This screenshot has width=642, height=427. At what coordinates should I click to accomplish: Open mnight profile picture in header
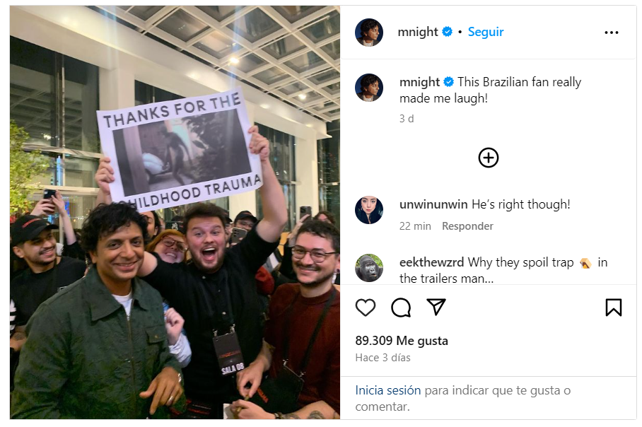point(369,33)
